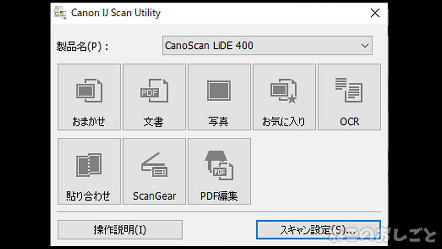Run the お気に入り favorites scan

[284, 97]
